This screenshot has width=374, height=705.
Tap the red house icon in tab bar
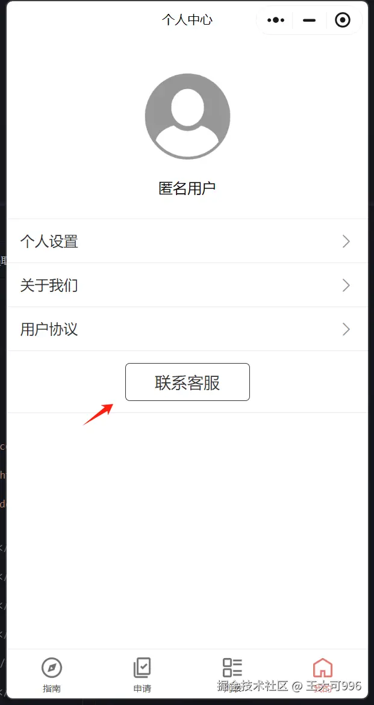(x=323, y=668)
